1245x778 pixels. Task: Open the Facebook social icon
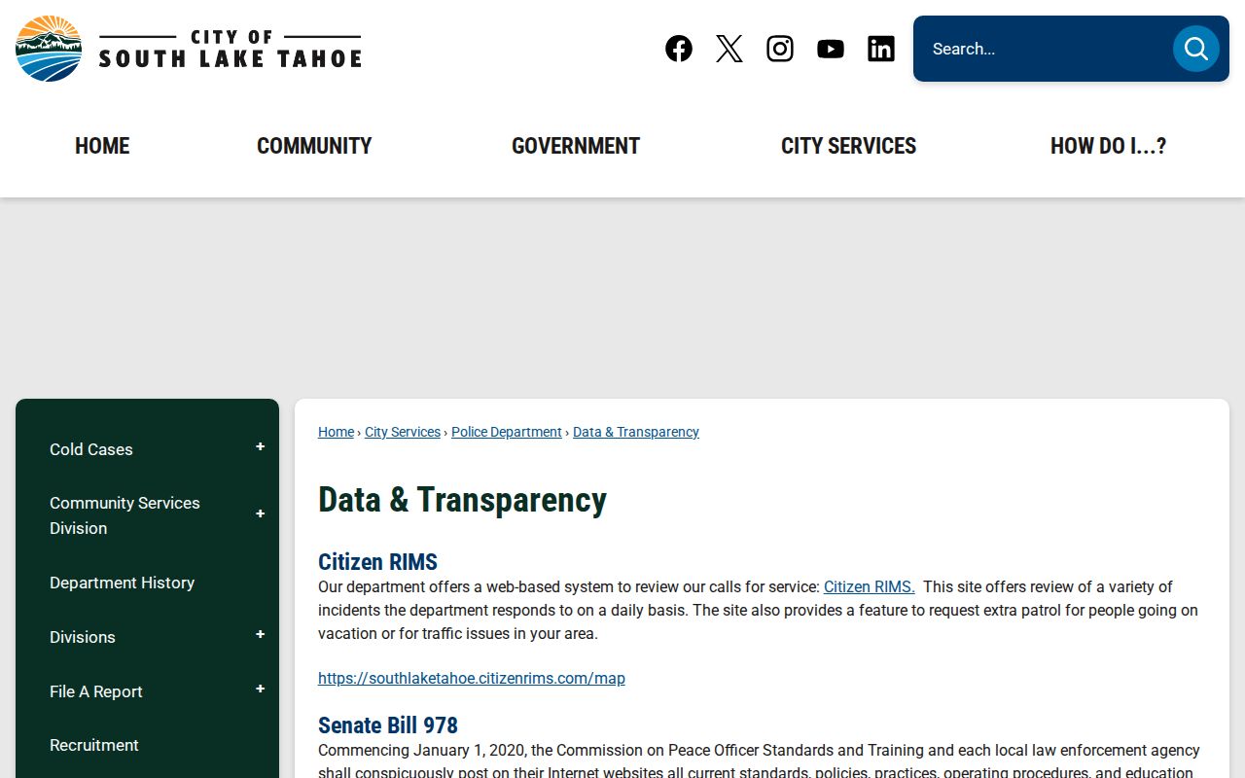point(679,49)
